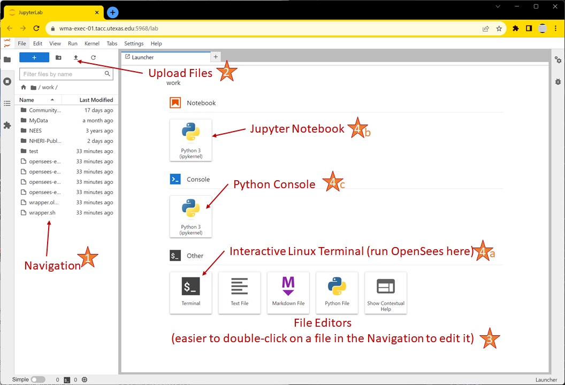
Task: Open the browser tab search chevron
Action: [x=498, y=6]
